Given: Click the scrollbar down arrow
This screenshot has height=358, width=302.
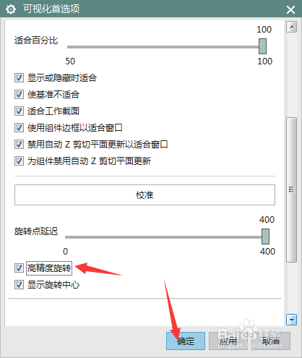Looking at the screenshot, I should point(291,320).
